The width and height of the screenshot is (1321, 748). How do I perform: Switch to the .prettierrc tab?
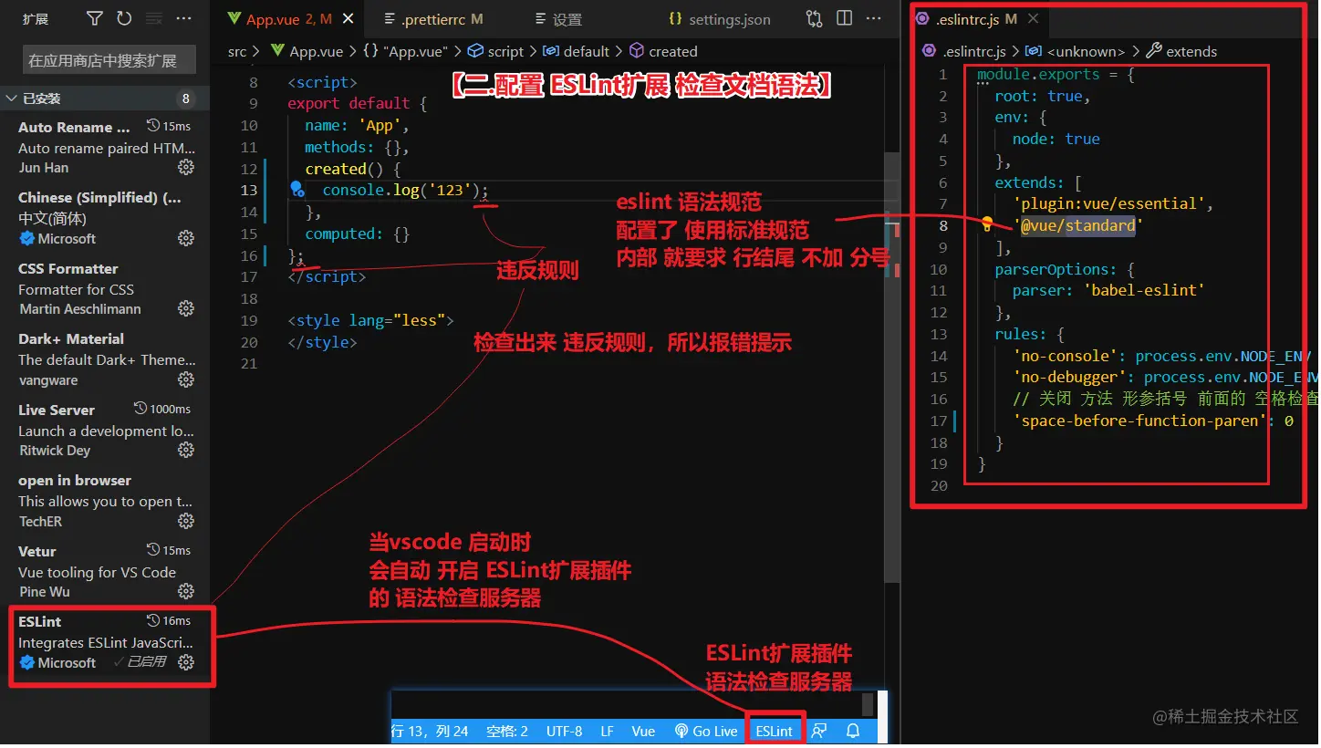tap(442, 19)
